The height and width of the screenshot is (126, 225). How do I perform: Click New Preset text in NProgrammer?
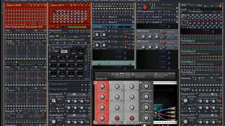(x=167, y=5)
